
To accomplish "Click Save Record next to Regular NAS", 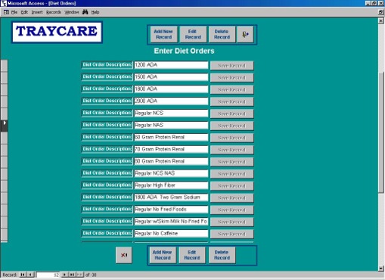I will coord(231,126).
